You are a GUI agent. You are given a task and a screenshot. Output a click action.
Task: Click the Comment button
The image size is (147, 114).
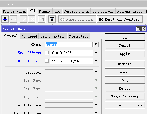125,72
